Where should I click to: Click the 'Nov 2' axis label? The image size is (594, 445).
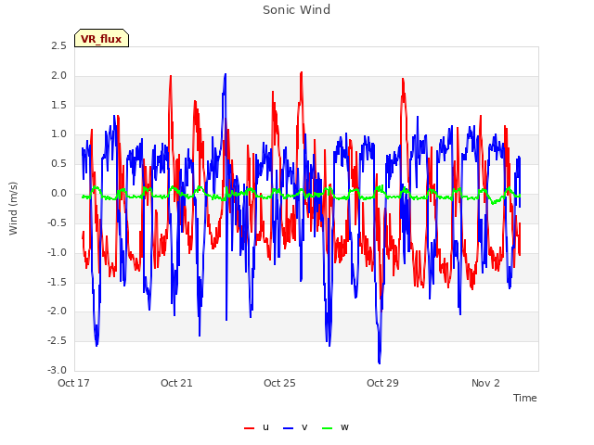485,383
